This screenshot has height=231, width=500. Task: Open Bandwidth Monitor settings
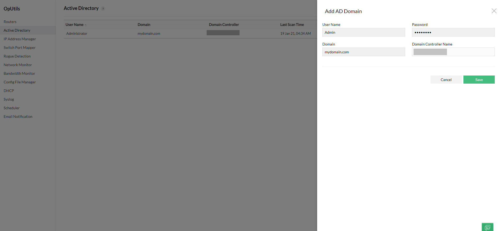[x=19, y=73]
